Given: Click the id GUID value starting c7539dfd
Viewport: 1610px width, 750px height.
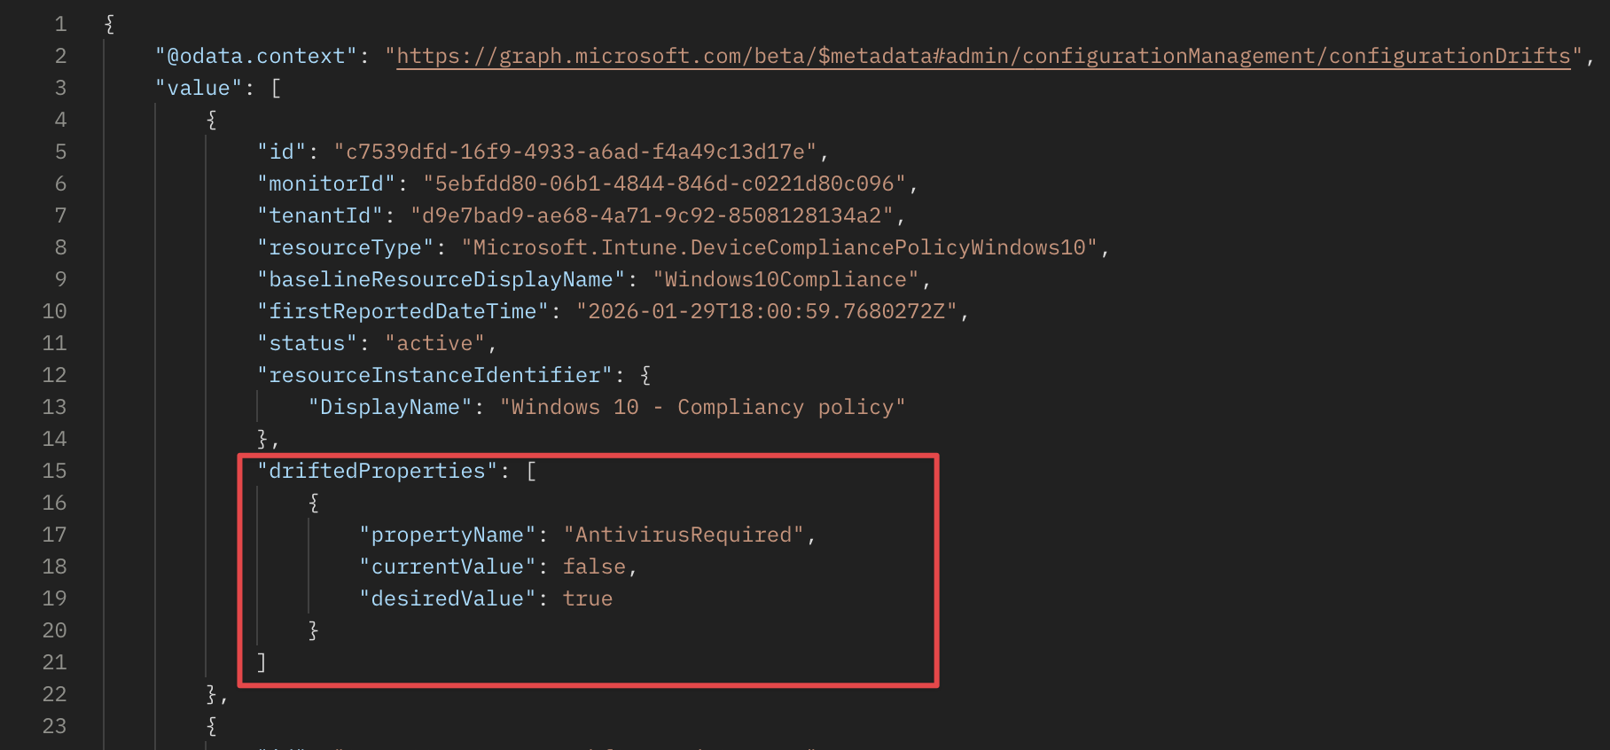Looking at the screenshot, I should (x=574, y=152).
